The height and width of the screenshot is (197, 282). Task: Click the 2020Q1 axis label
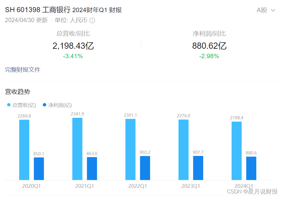click(x=32, y=186)
